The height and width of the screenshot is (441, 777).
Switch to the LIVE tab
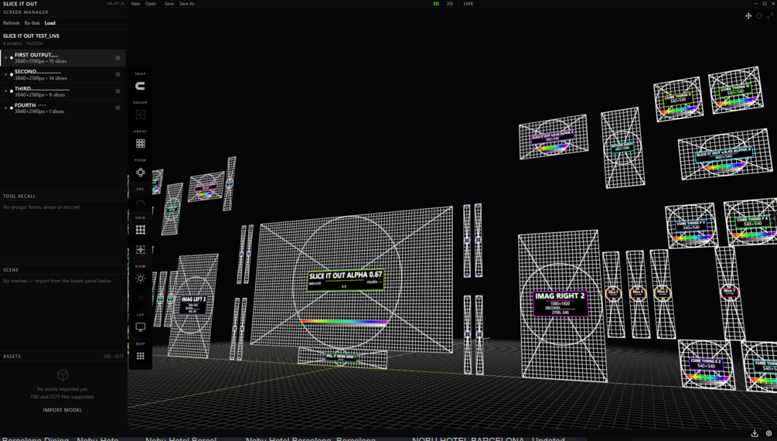point(469,3)
